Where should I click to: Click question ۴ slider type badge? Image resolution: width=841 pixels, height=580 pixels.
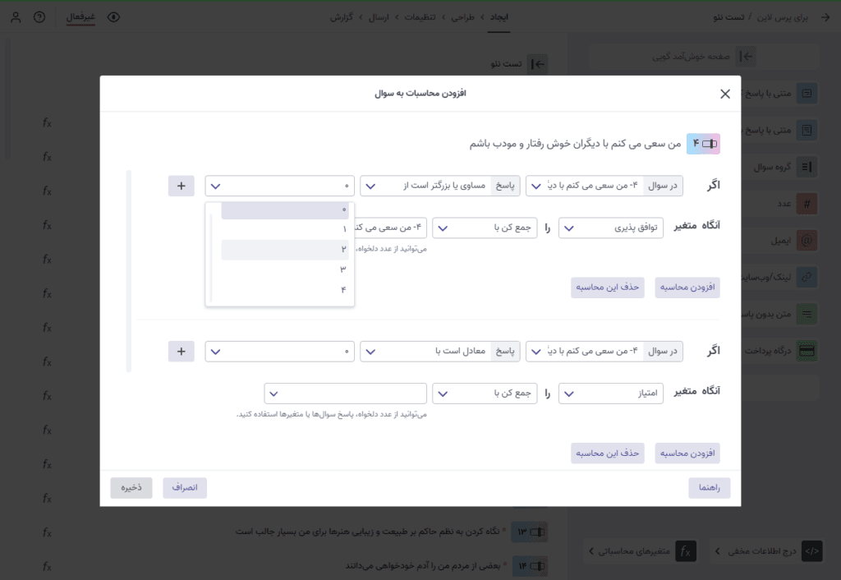click(x=703, y=144)
